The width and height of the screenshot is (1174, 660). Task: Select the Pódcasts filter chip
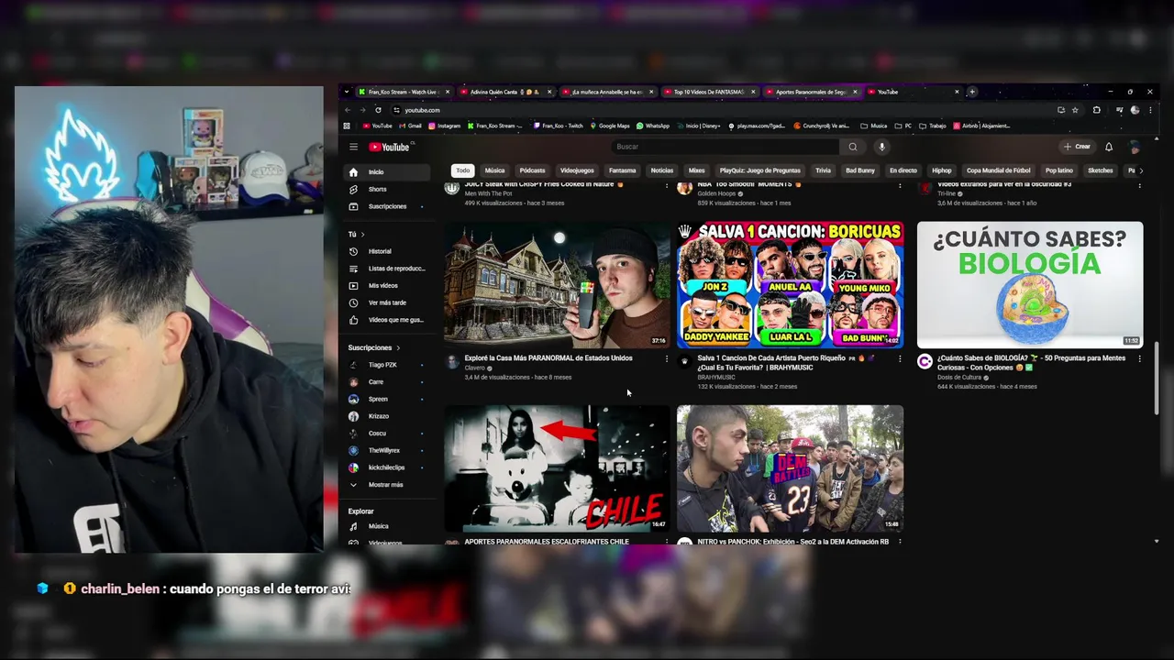click(532, 170)
